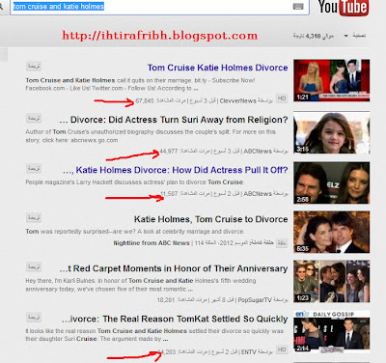The width and height of the screenshot is (386, 363).
Task: Click the HD badge on ClevverNews result
Action: [x=282, y=98]
